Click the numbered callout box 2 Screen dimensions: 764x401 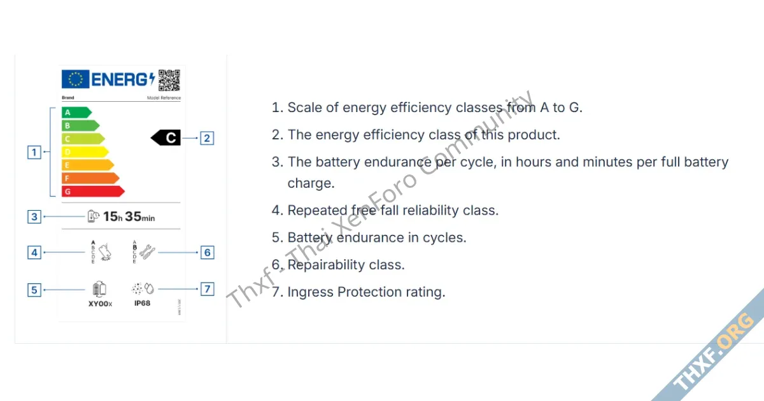(x=207, y=137)
